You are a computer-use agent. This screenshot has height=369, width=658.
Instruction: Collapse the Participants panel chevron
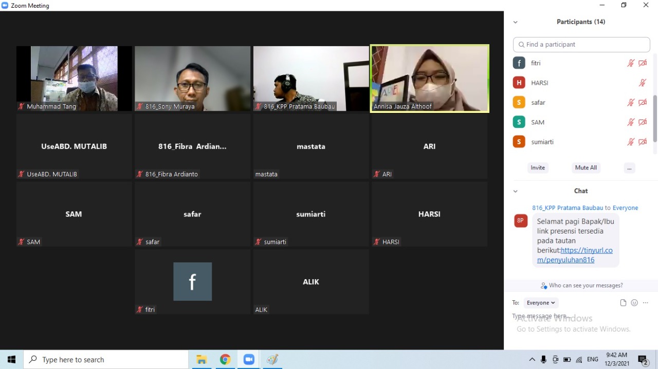[515, 22]
